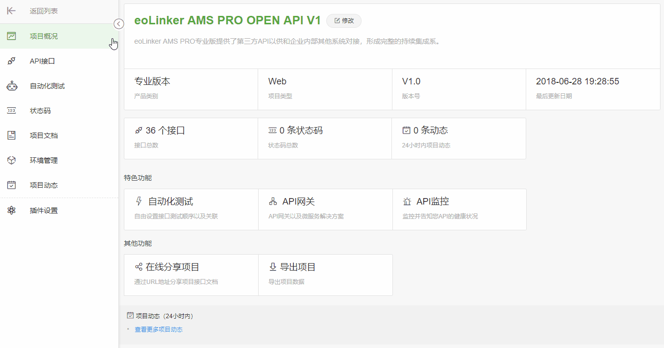Click the 状态码总数 caption

tap(283, 145)
